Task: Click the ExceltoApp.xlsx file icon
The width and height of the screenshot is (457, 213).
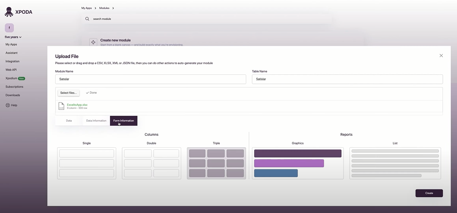Action: coord(61,106)
